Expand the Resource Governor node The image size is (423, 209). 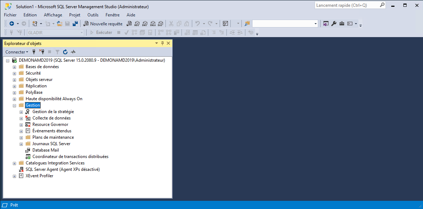coord(21,125)
